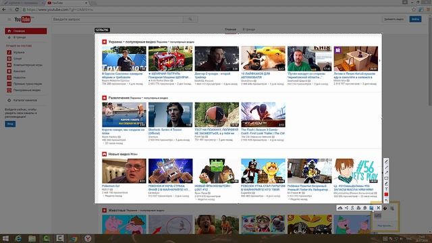The width and height of the screenshot is (432, 243).
Task: Open the #56 Let's Play video thumbnail
Action: pyautogui.click(x=356, y=171)
